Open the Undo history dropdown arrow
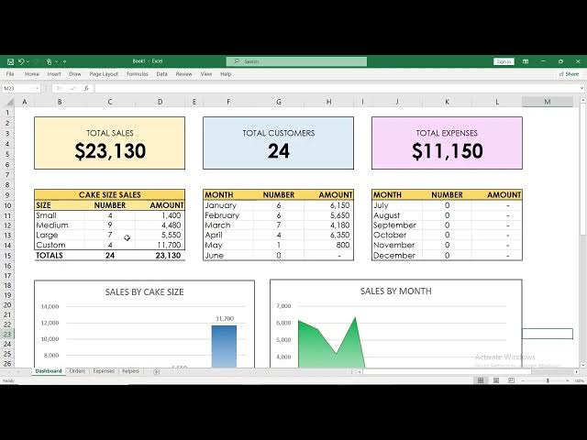The image size is (587, 440). pyautogui.click(x=28, y=61)
